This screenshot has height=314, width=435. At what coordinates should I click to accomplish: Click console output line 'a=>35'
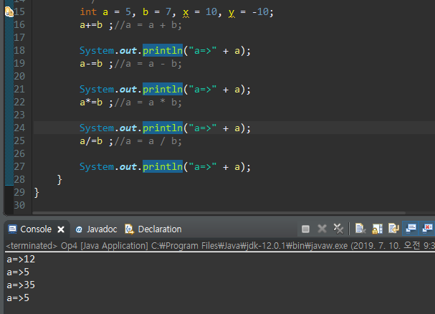tap(21, 285)
